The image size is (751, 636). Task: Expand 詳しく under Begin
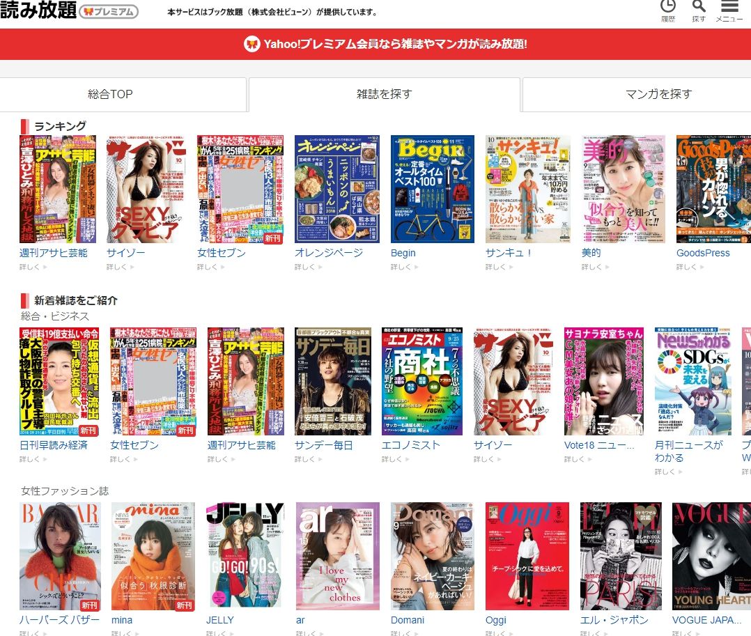404,267
